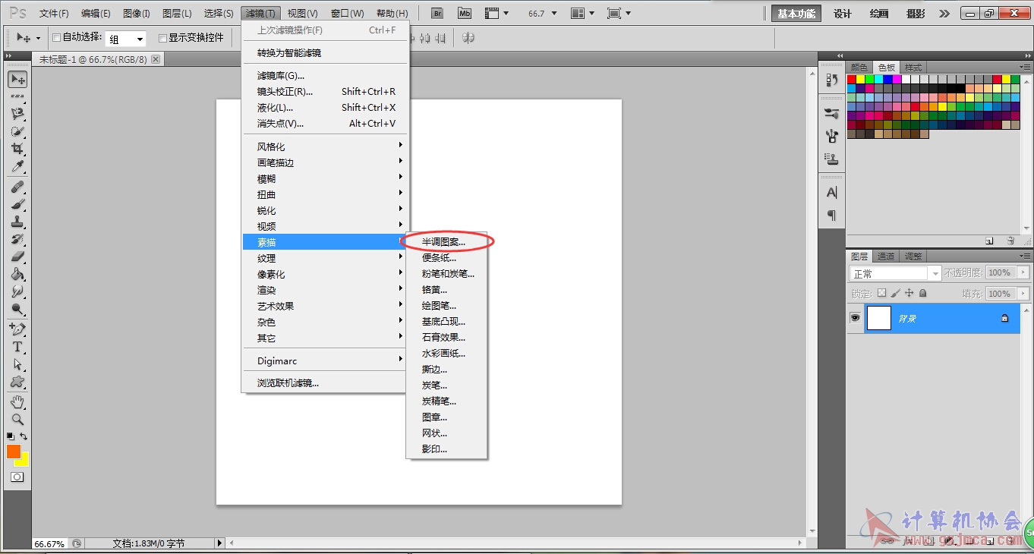Select the Horizontal Type tool
1034x554 pixels.
pos(17,347)
